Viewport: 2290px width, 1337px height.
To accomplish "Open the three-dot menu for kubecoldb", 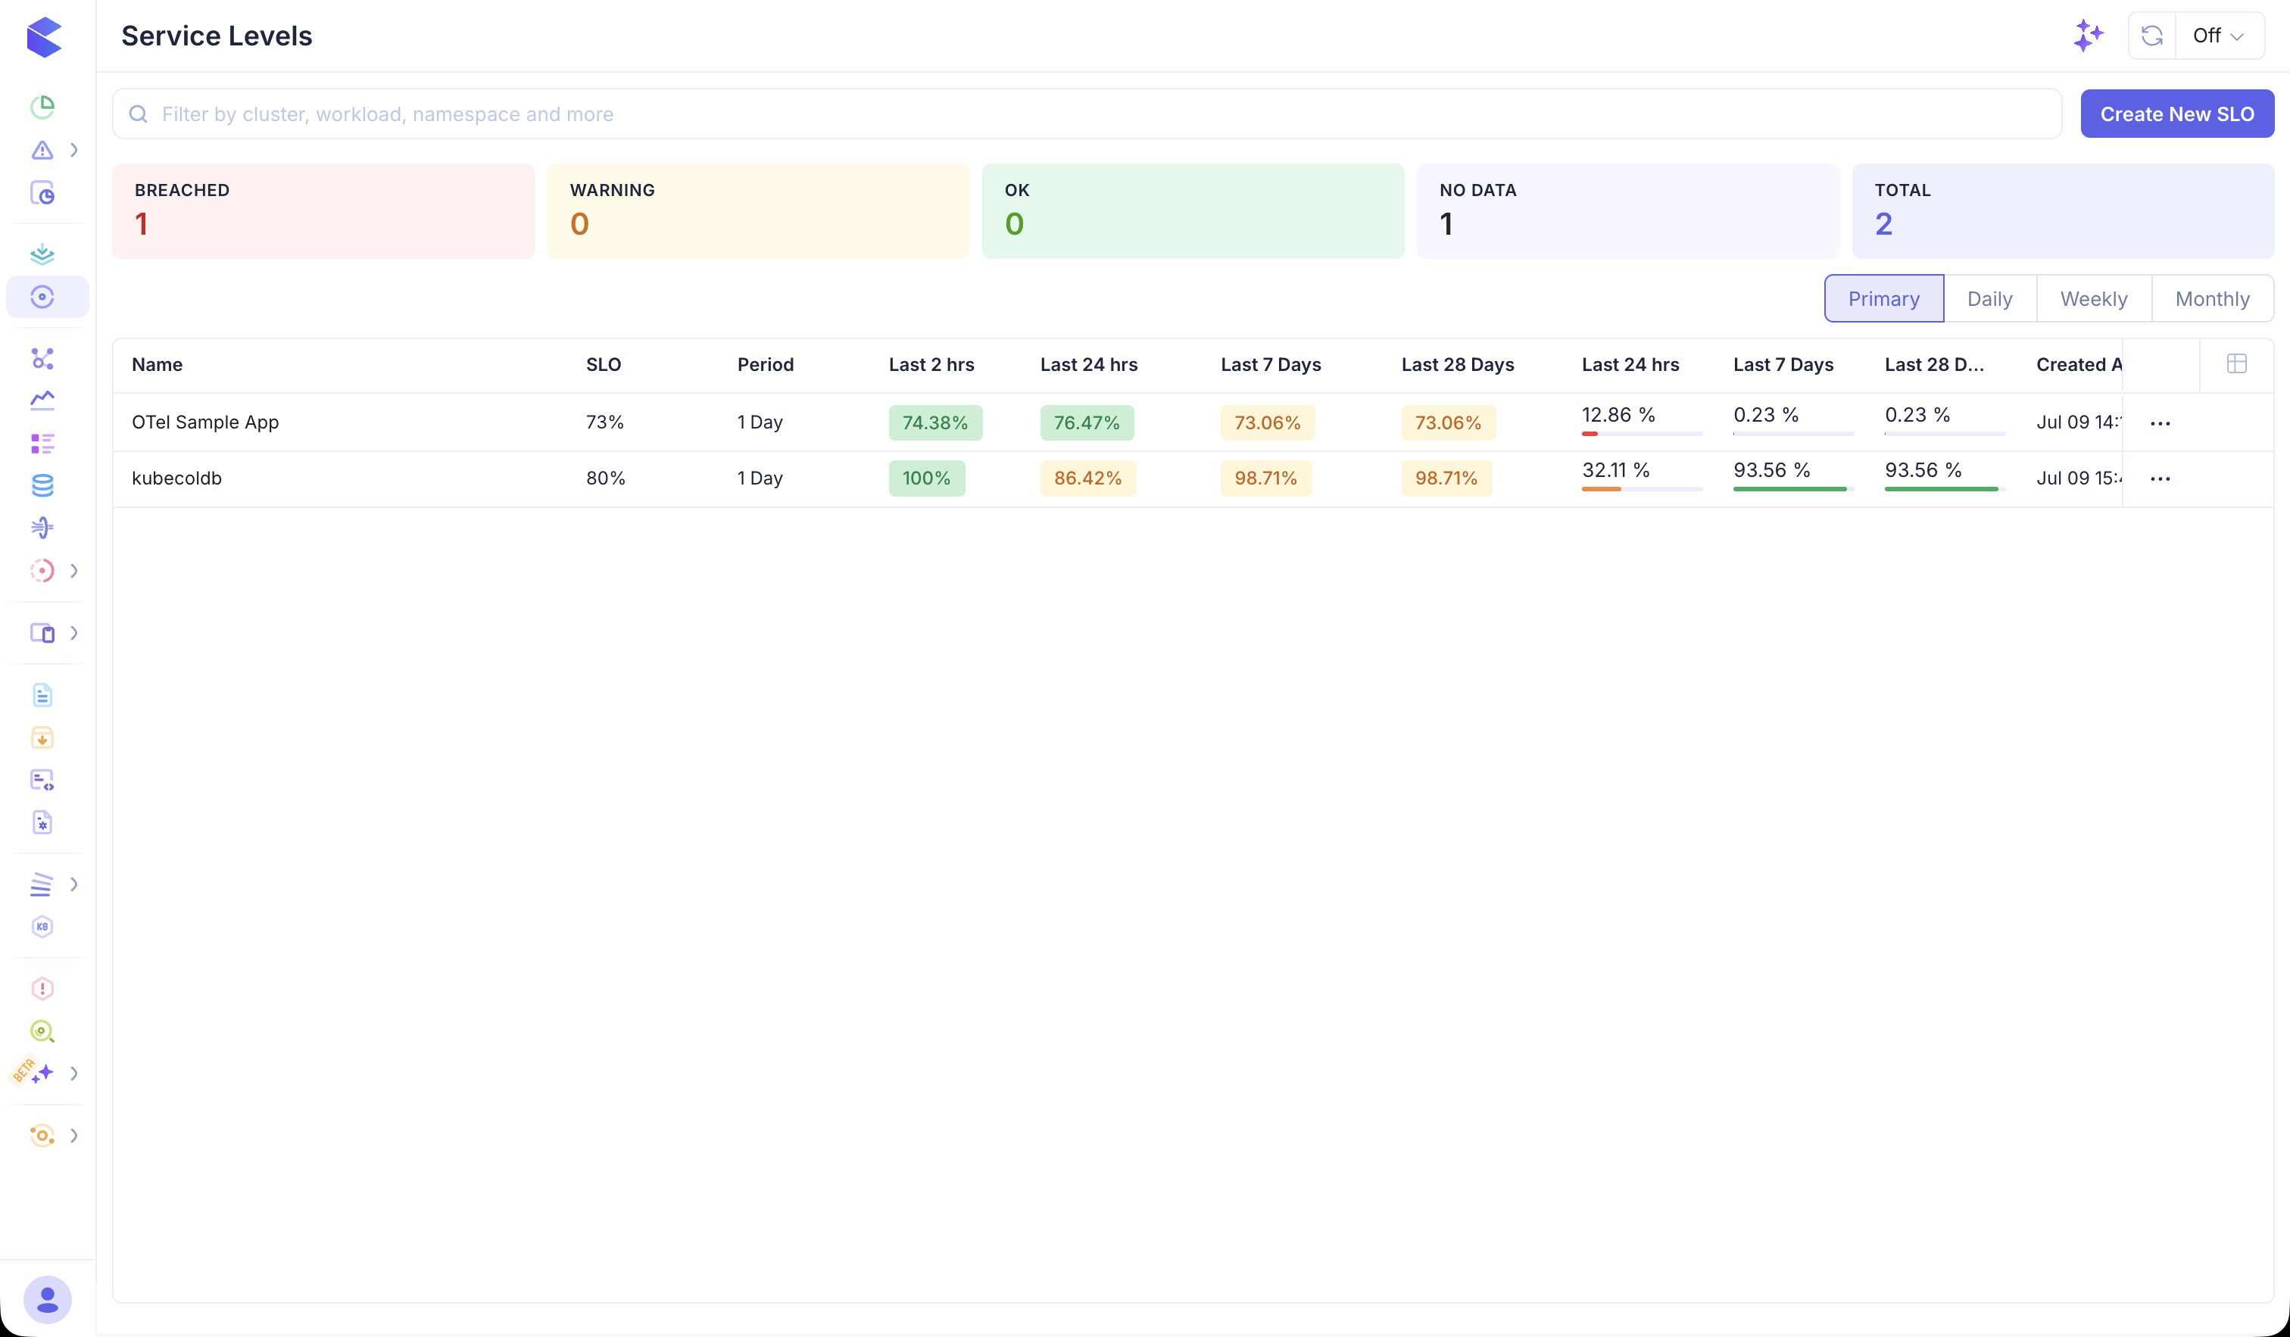I will pos(2160,478).
